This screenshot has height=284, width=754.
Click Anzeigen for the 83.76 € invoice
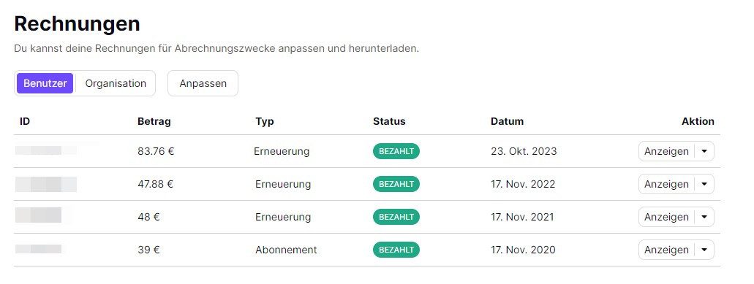pyautogui.click(x=666, y=151)
